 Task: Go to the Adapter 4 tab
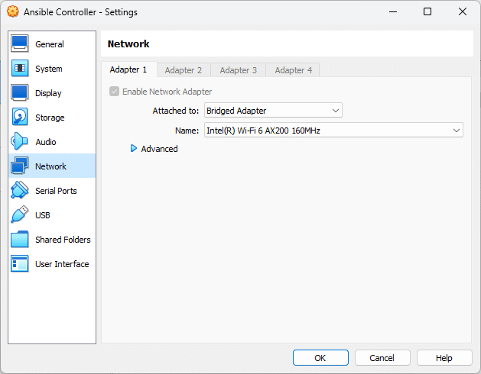pos(294,70)
